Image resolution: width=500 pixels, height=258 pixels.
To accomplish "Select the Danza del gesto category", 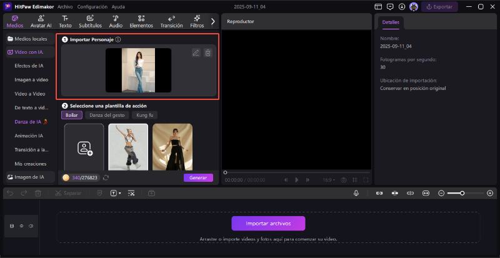I will tap(107, 115).
